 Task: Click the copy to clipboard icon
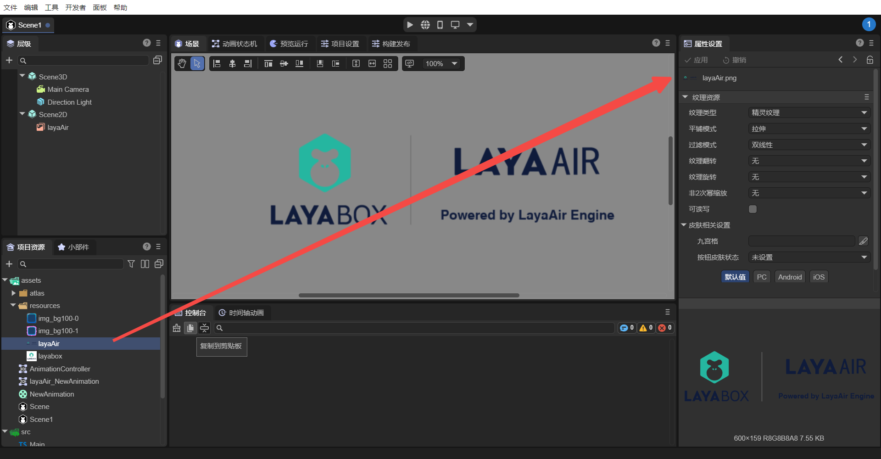point(190,328)
